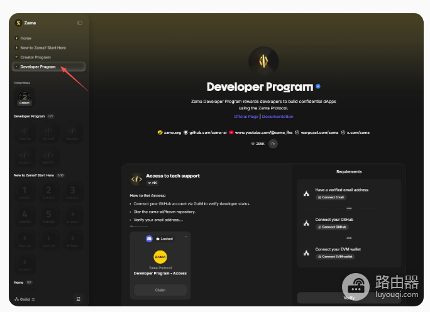Open the Zama logo in the sidebar
Viewport: 430px width, 312px height.
click(x=18, y=23)
